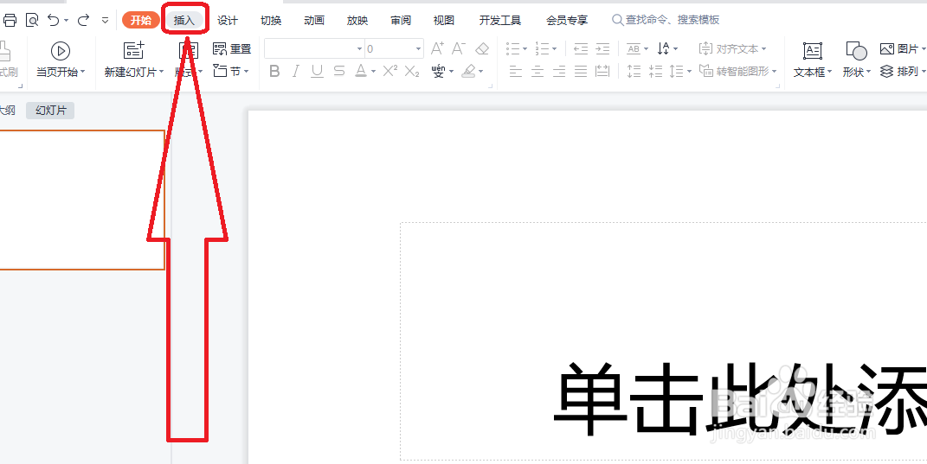Open the paragraph settings dialog launcher
Viewport: 927px width, 464px height.
coord(777,86)
